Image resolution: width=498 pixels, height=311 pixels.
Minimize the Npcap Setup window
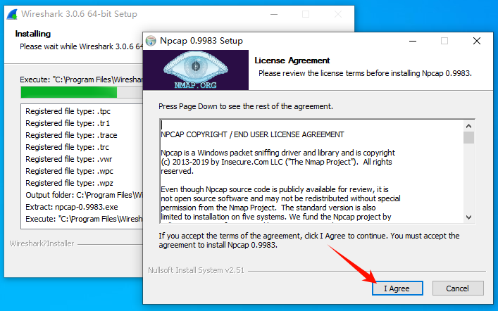point(413,41)
